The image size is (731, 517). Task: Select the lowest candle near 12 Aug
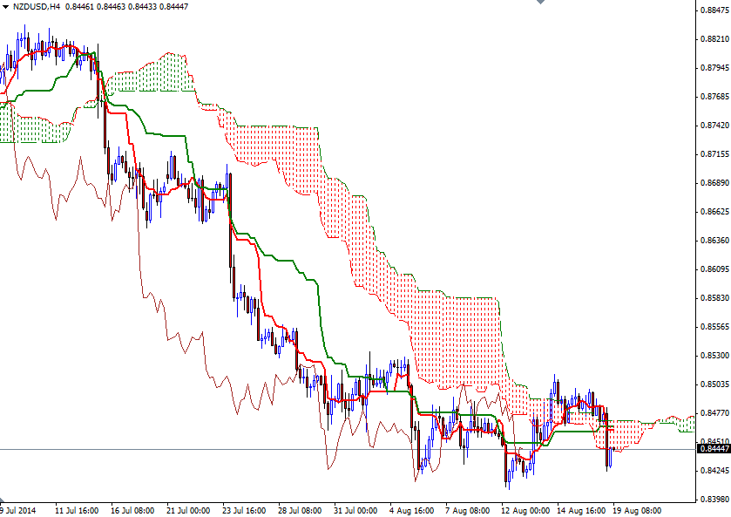click(510, 475)
